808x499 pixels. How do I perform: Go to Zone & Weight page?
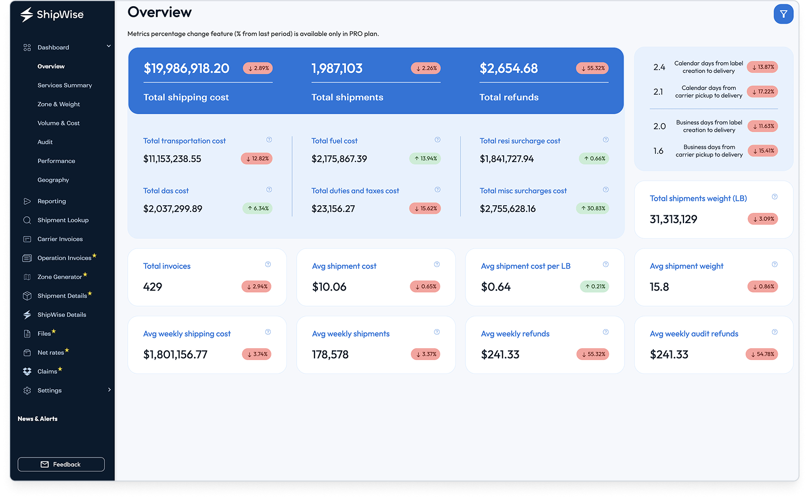click(59, 104)
